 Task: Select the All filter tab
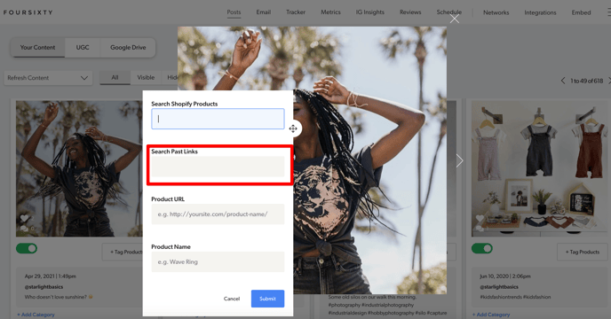115,77
